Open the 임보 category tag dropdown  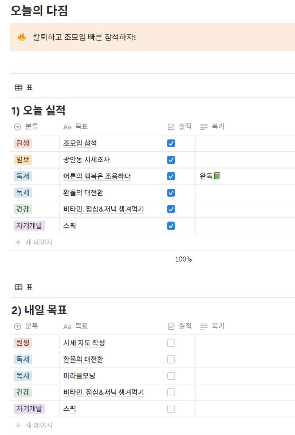23,160
